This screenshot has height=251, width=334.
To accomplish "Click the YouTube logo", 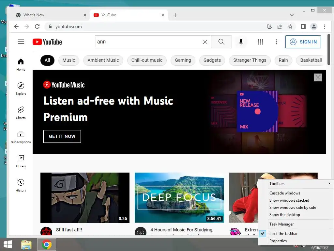I will (x=47, y=42).
